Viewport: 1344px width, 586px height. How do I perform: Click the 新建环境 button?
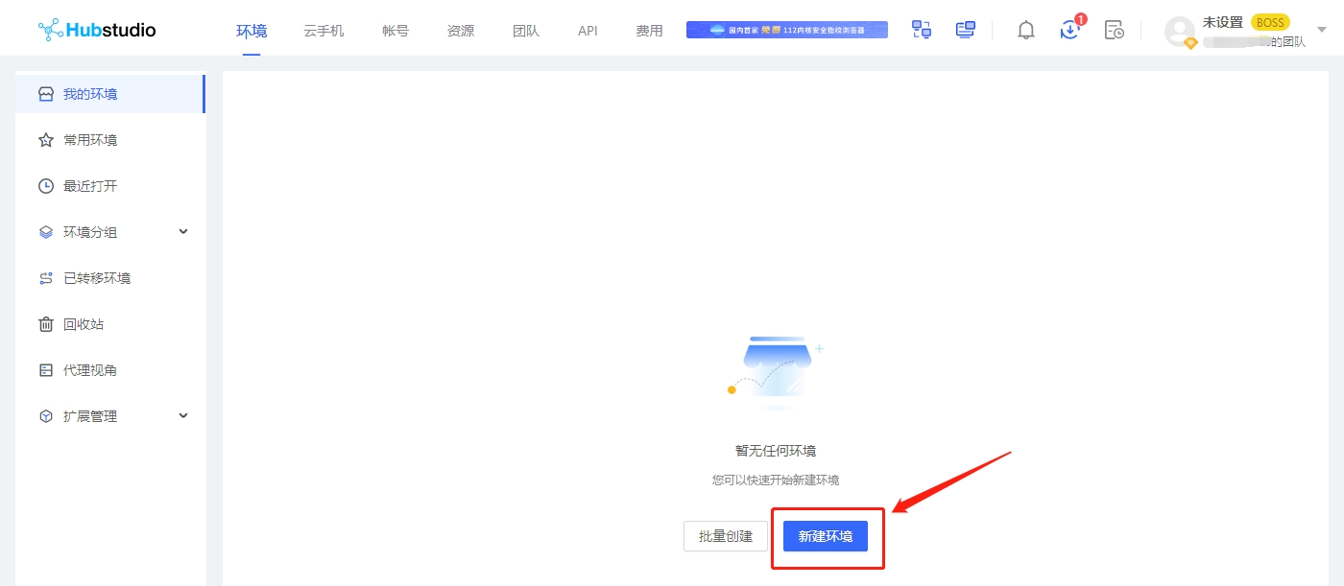click(826, 536)
